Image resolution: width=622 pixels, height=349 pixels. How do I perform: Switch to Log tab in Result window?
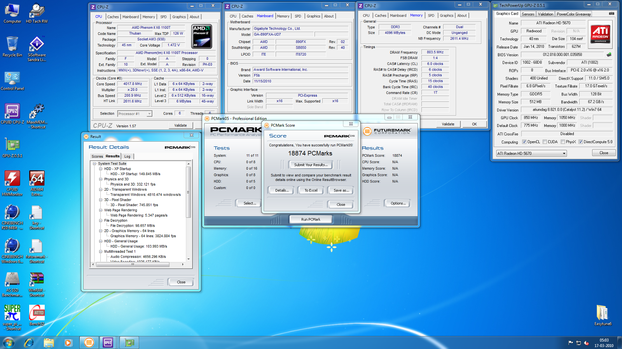127,156
